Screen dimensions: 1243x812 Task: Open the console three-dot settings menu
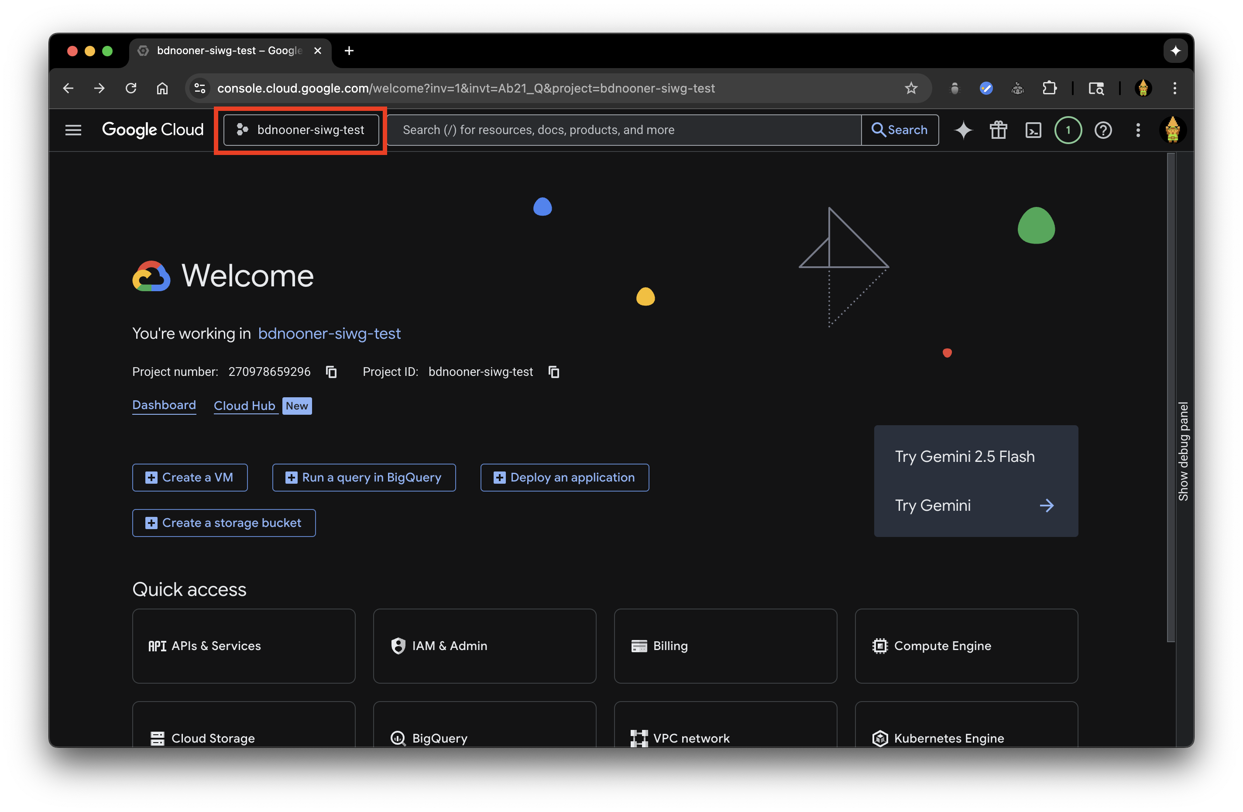1137,130
